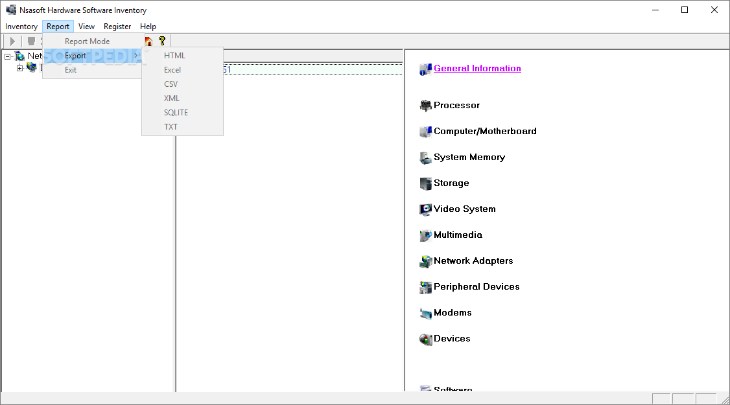Open the Export submenu arrow
Image resolution: width=730 pixels, height=405 pixels.
(135, 55)
